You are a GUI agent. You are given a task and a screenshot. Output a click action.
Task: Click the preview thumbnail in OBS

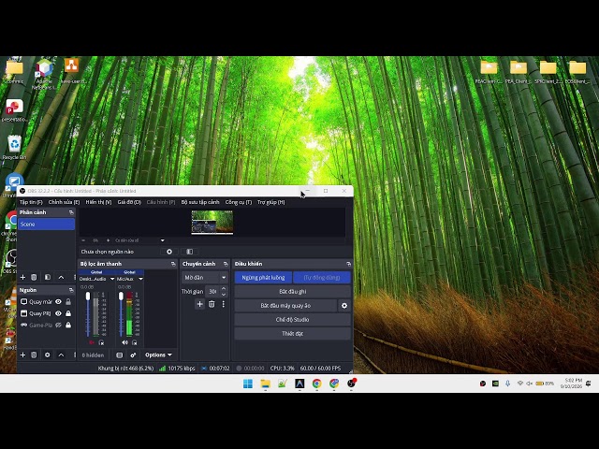click(x=212, y=223)
